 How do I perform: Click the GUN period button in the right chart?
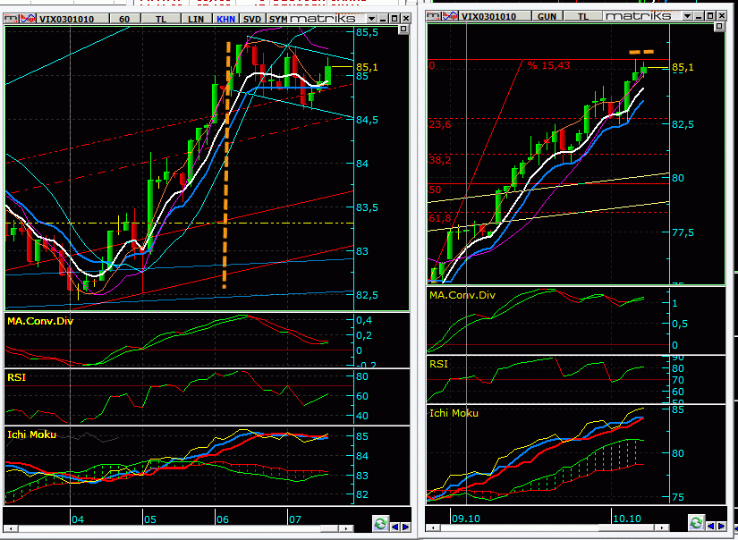(x=547, y=16)
